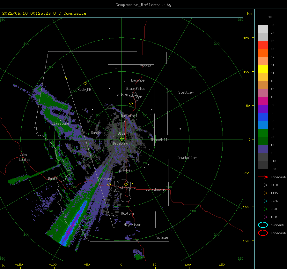Click the Vulcan city label
The image size is (287, 269).
(162, 238)
